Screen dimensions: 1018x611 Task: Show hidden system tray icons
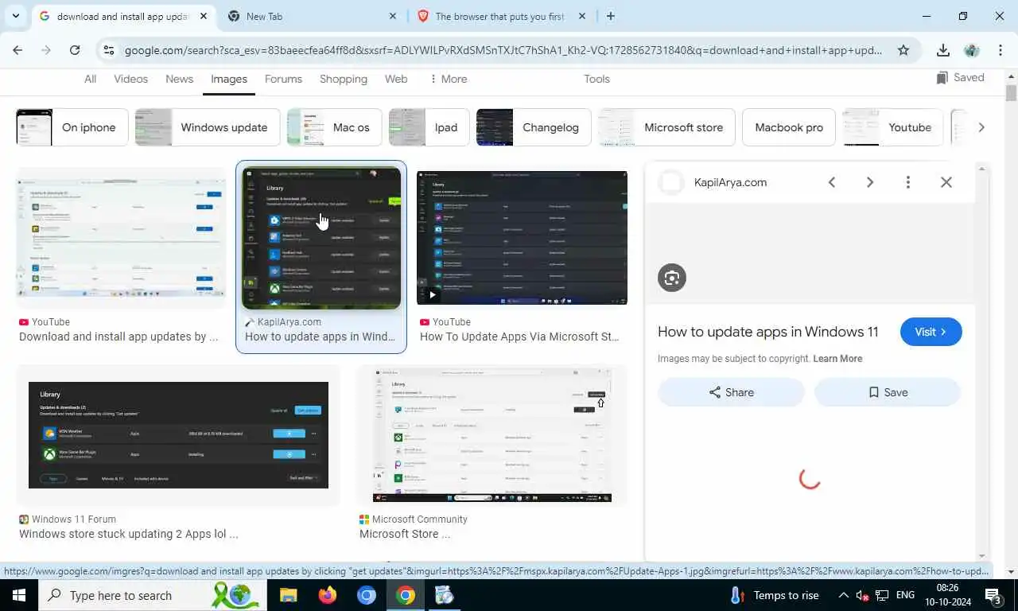(843, 595)
